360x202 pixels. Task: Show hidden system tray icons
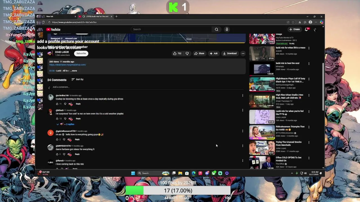(292, 173)
